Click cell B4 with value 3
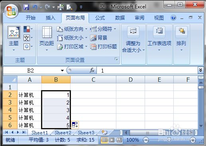 [x=56, y=110]
